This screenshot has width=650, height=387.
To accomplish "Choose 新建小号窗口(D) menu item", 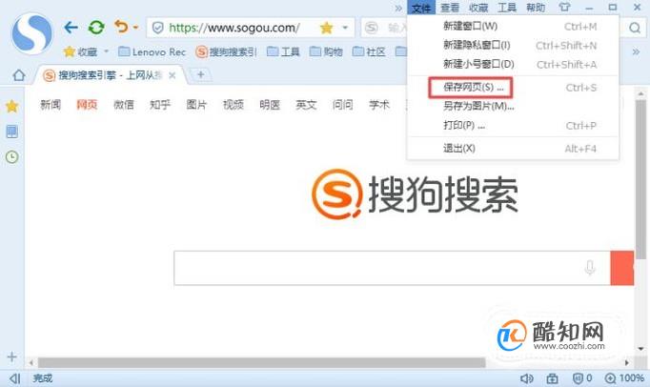I will pos(513,64).
